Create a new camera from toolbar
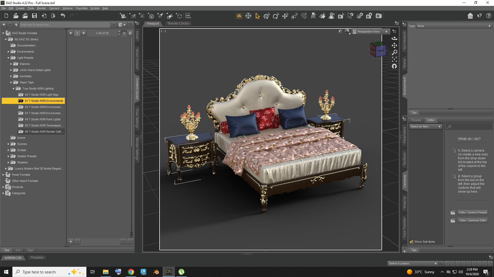Viewport: 494px width, 277px height. coord(123,16)
